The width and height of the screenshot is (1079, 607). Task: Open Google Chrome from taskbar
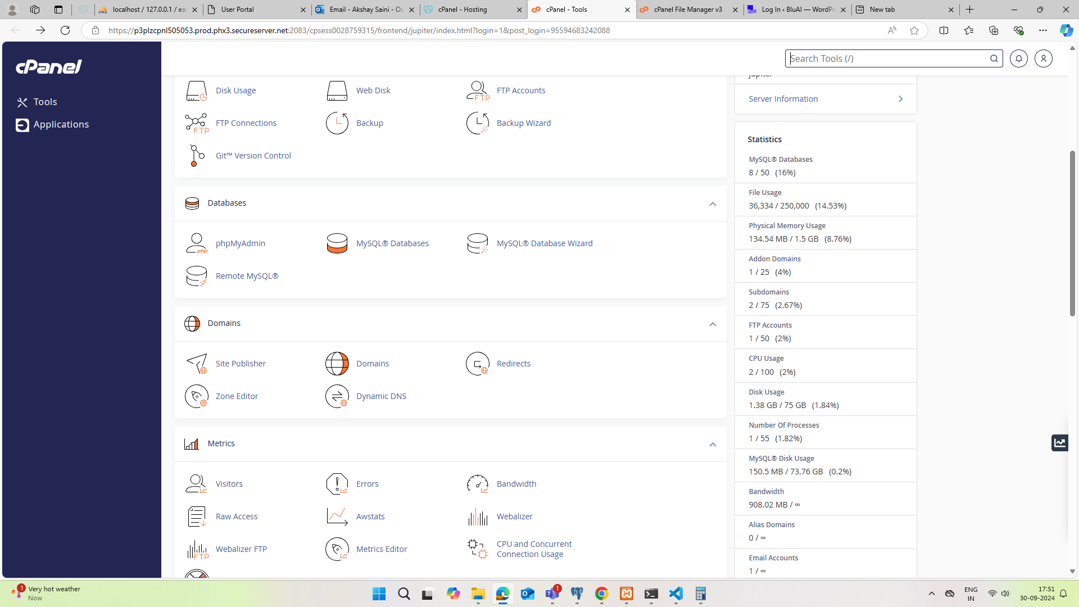click(602, 594)
